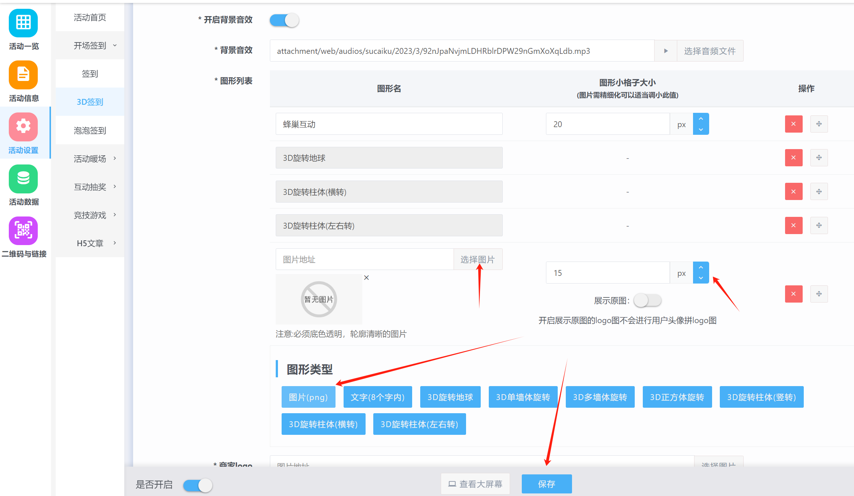This screenshot has width=854, height=496.
Task: Open the 签到 menu item
Action: click(90, 74)
